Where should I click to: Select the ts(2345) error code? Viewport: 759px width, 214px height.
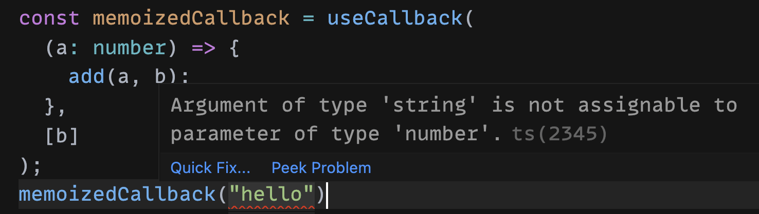click(559, 134)
